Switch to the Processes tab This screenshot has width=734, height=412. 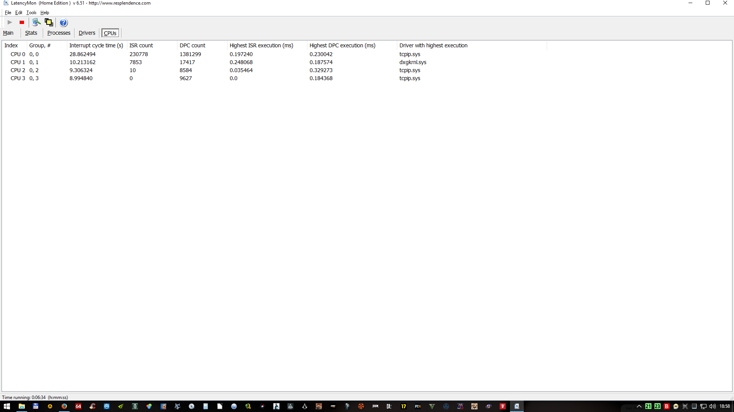coord(58,33)
